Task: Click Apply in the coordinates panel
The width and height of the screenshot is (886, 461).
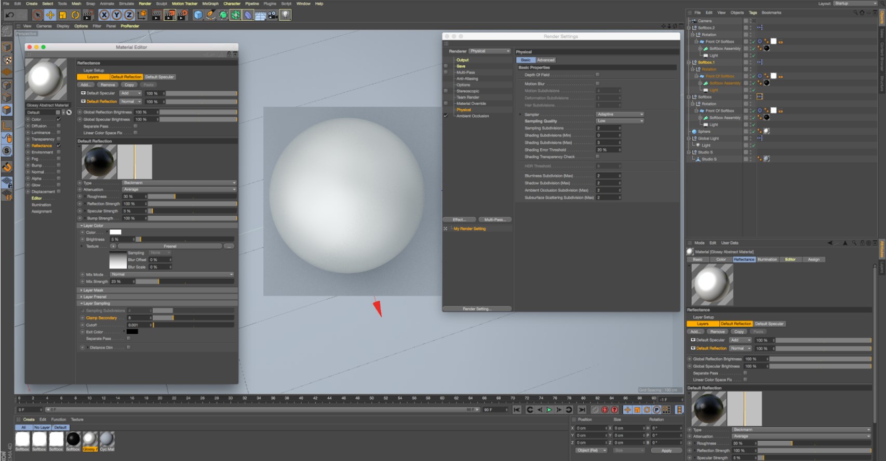Action: click(666, 450)
